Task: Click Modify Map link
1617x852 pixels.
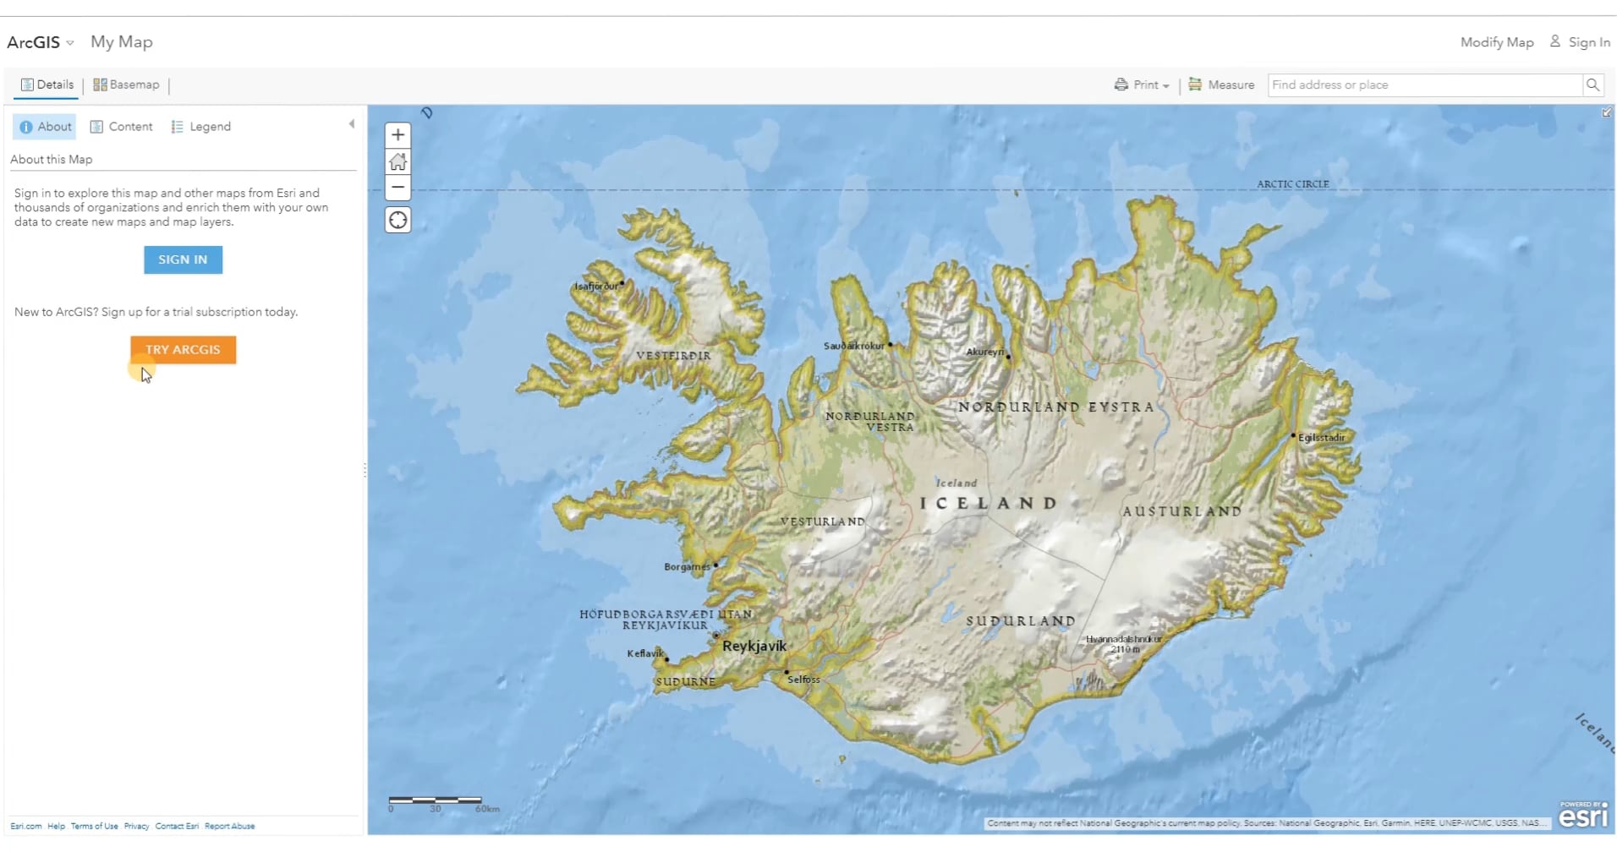Action: click(x=1497, y=42)
